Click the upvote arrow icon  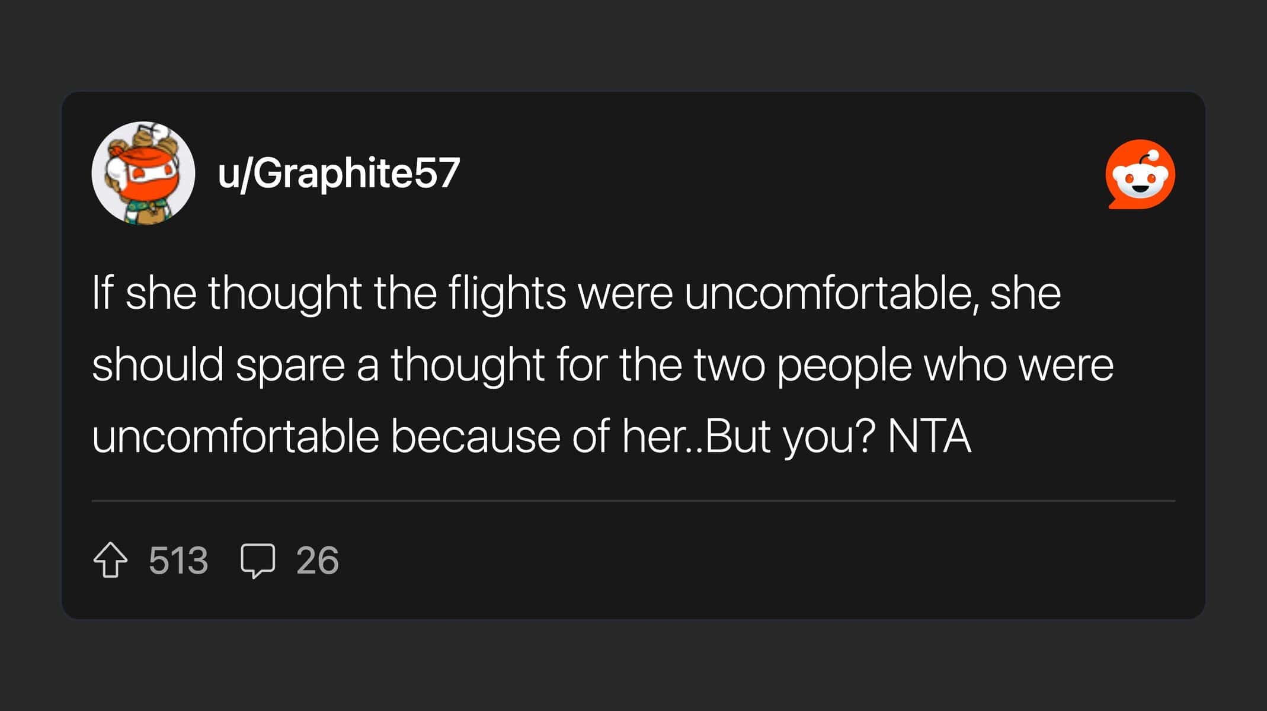(x=110, y=560)
